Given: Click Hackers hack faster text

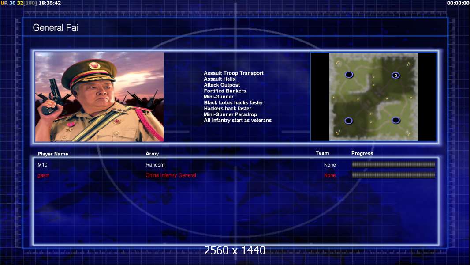Looking at the screenshot, I should (x=228, y=109).
